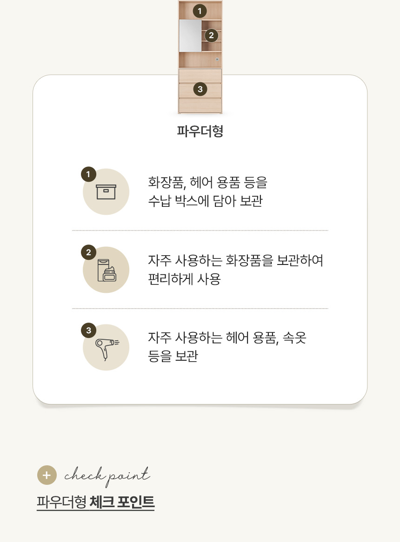Viewport: 400px width, 542px height.
Task: Click the cosmetics bottle and jar icon
Action: click(107, 271)
